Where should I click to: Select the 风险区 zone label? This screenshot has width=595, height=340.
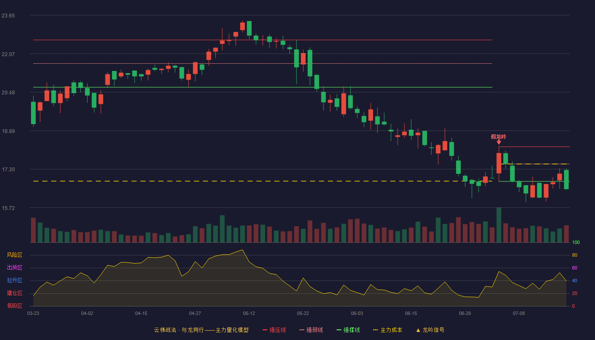point(14,255)
